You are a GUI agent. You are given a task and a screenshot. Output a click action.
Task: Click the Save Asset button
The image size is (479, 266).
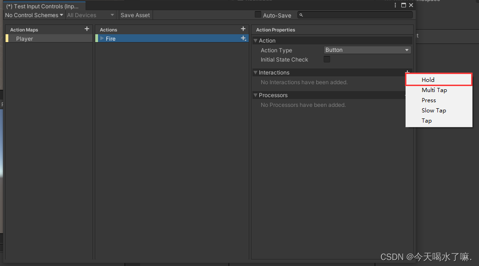135,15
